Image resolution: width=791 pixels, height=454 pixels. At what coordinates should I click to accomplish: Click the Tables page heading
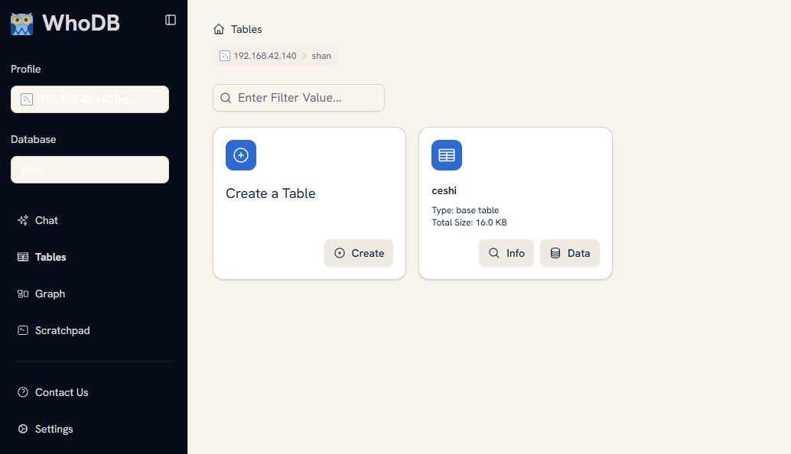coord(246,29)
